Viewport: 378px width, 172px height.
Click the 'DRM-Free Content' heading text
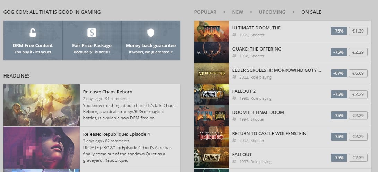33,45
